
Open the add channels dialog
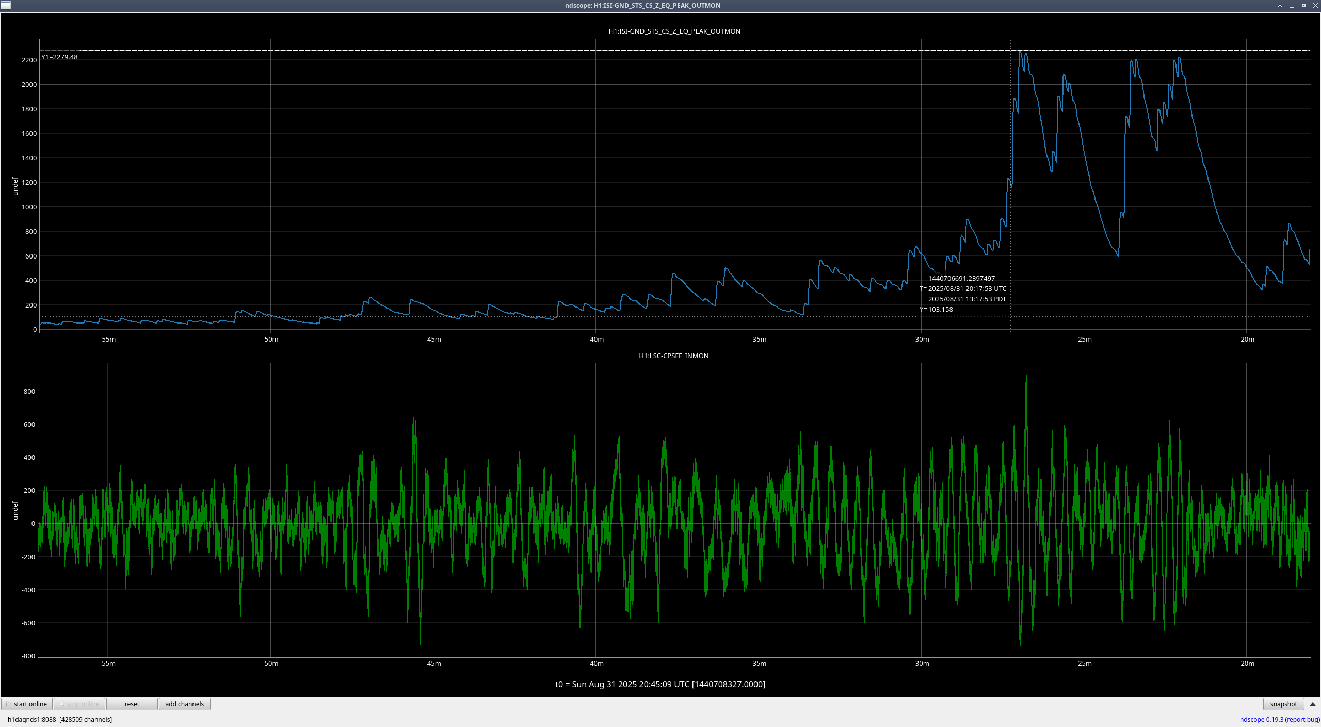184,704
